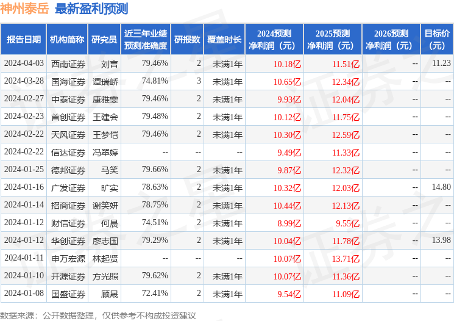
Task: Click analyst name 马笑
Action: click(110, 170)
